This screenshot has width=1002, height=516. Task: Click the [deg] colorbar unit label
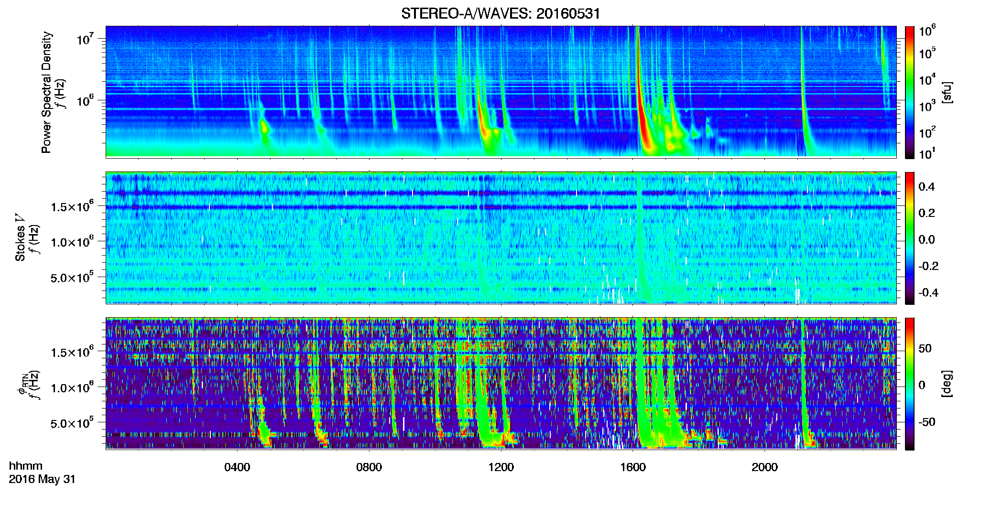click(x=947, y=383)
